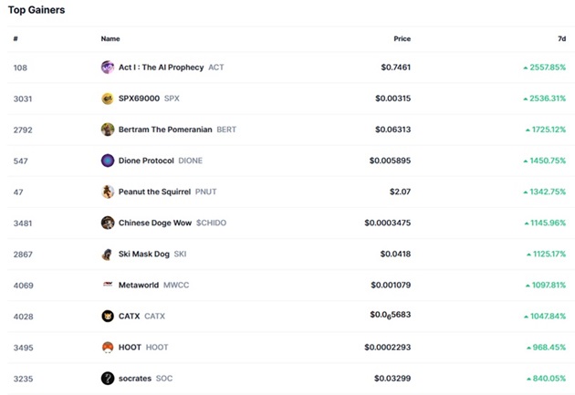Open the Peanut the Squirrel name link
The image size is (575, 395).
pyautogui.click(x=154, y=192)
